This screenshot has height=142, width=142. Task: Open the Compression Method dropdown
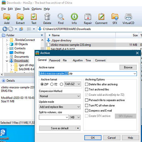click(60, 96)
